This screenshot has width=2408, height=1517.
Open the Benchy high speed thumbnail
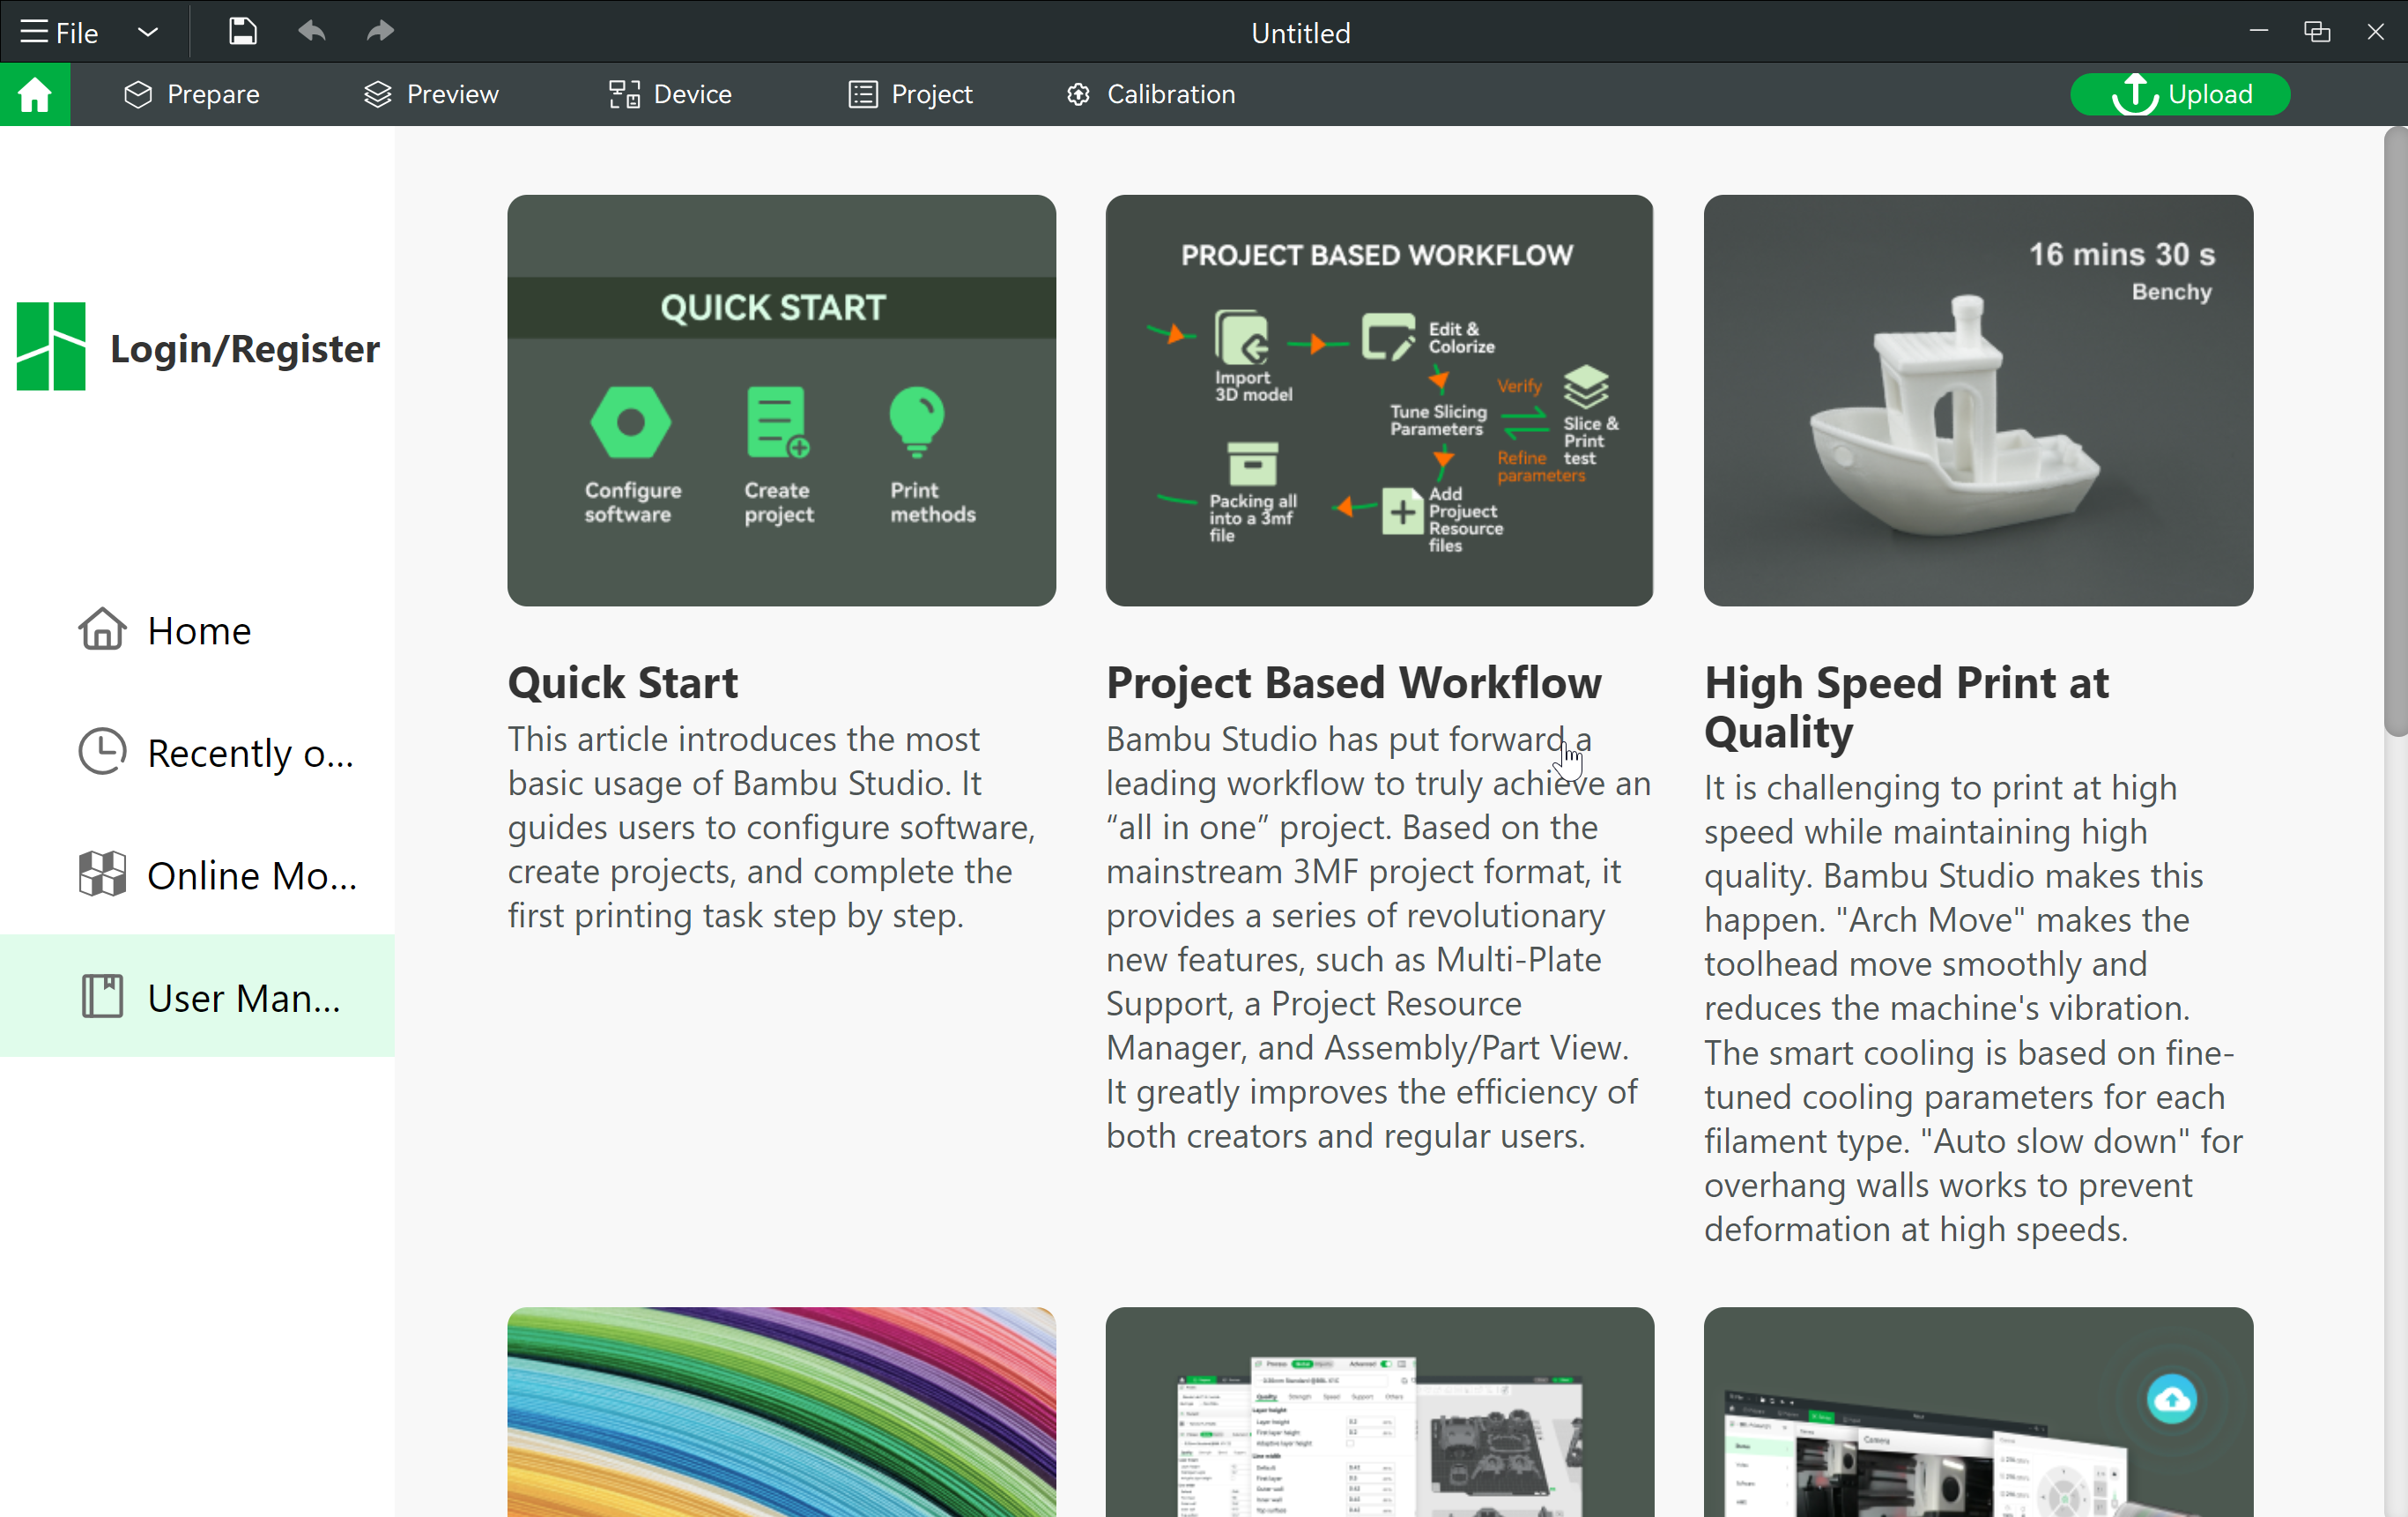coord(1978,400)
